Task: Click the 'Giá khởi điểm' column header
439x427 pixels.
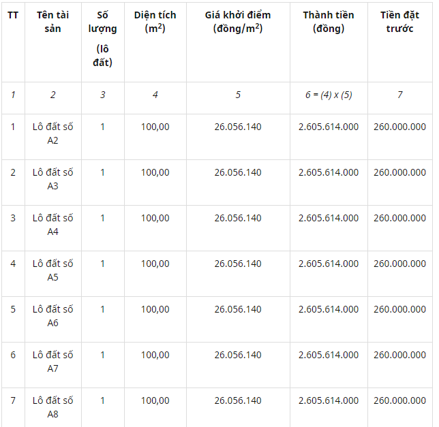Action: point(237,22)
